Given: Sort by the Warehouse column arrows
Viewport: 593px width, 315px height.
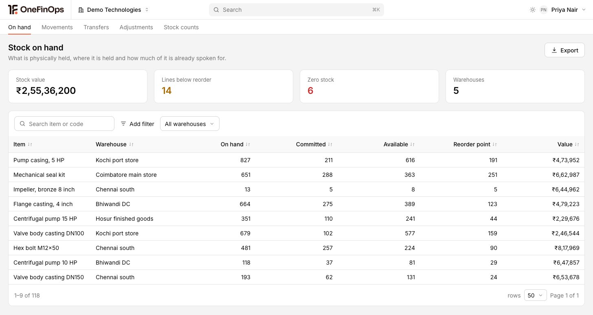Looking at the screenshot, I should tap(131, 144).
